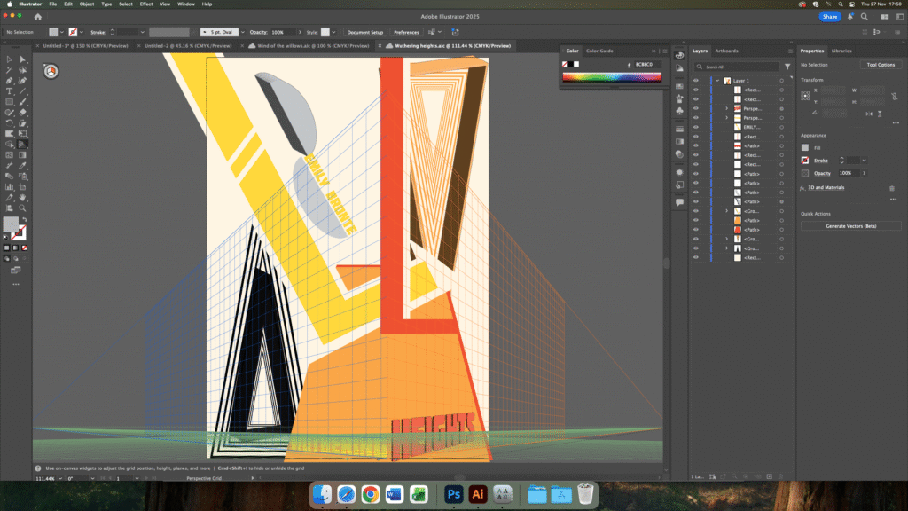Switch to the Artboards tab
Screen dimensions: 908x511
726,51
